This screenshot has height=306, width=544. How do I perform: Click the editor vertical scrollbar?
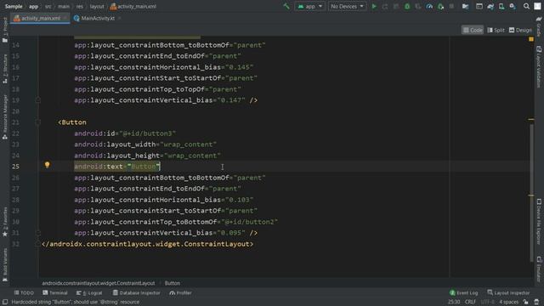(531, 193)
